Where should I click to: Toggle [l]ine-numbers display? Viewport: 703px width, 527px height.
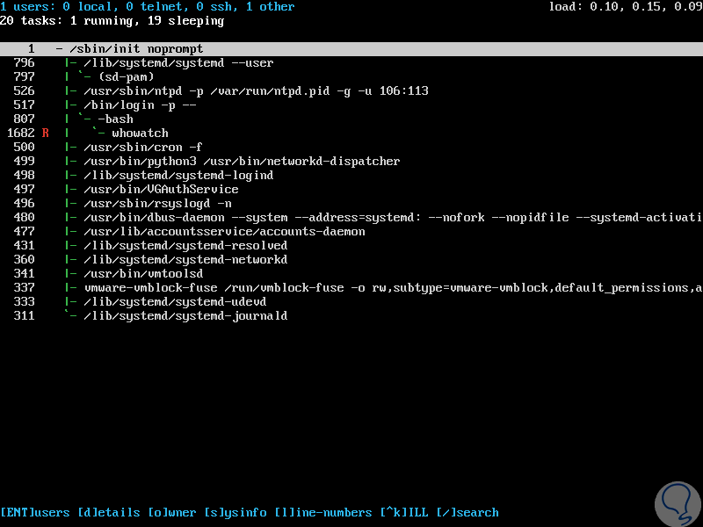pos(322,512)
